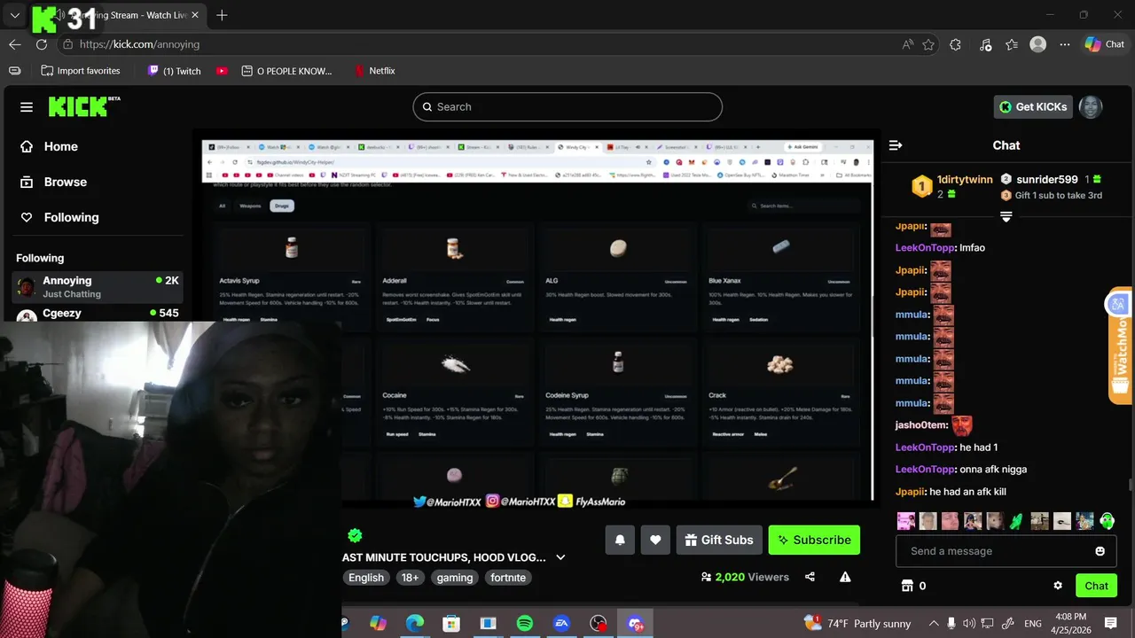Click the Gift Subs button
Viewport: 1135px width, 638px height.
[x=719, y=540]
